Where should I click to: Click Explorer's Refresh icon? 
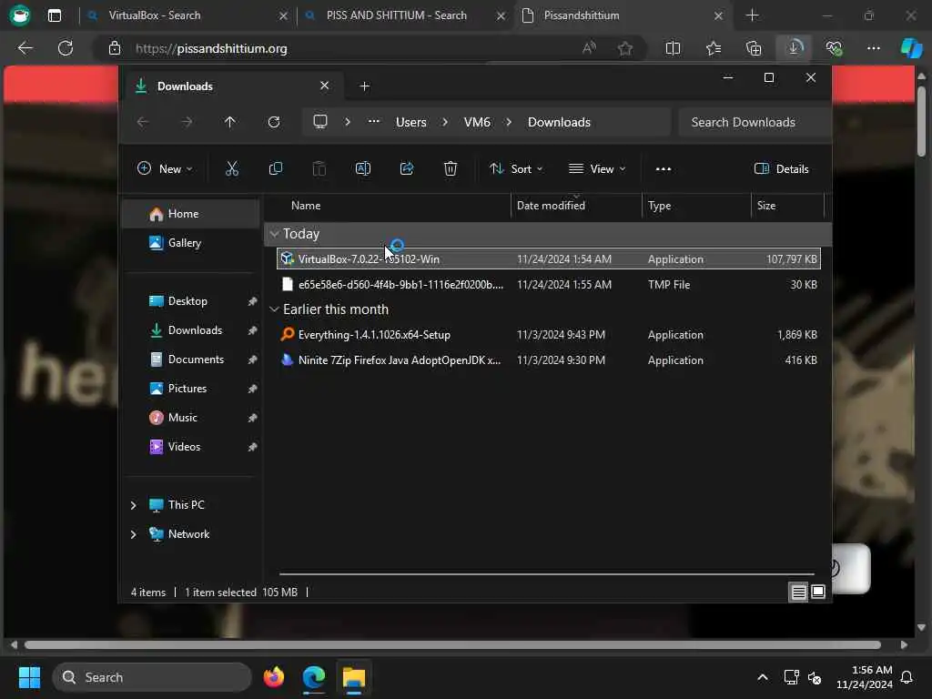(274, 122)
